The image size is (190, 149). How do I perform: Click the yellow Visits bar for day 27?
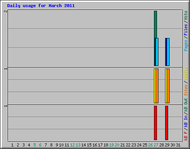click(x=155, y=86)
